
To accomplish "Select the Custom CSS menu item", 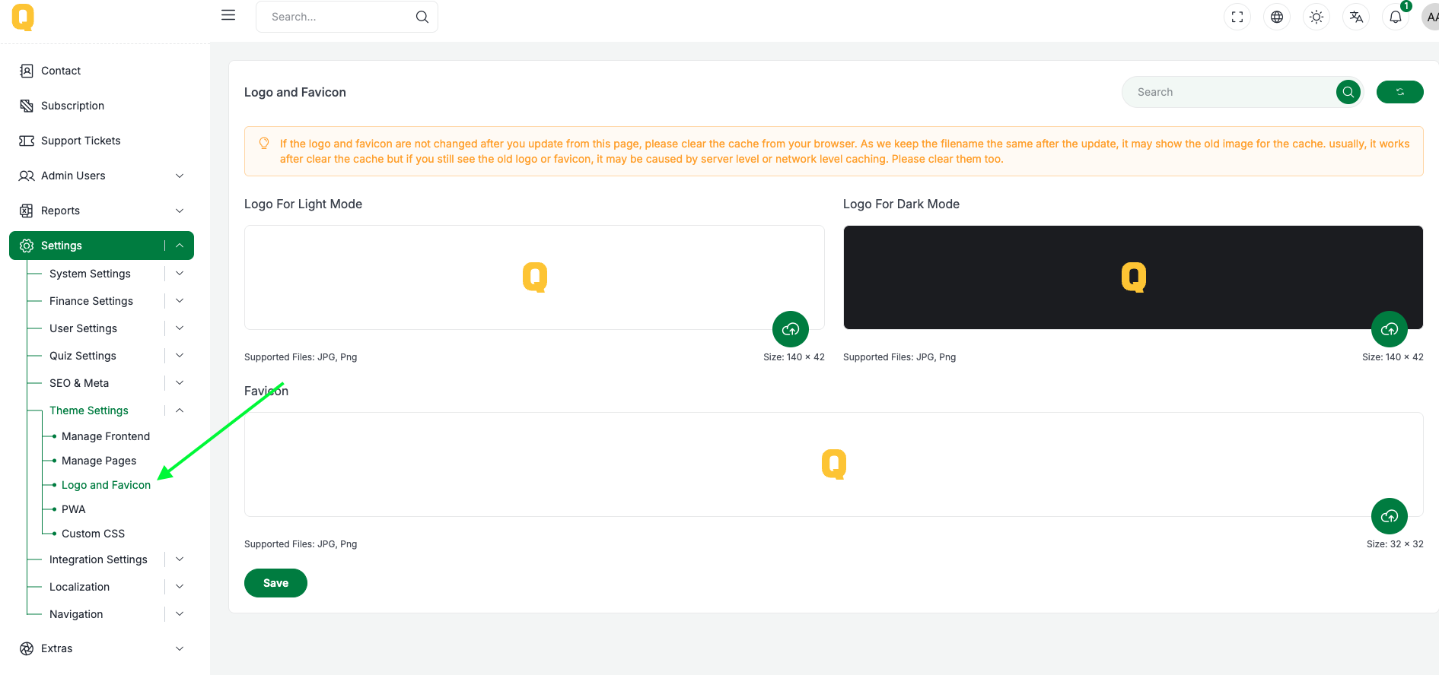I will (x=93, y=534).
